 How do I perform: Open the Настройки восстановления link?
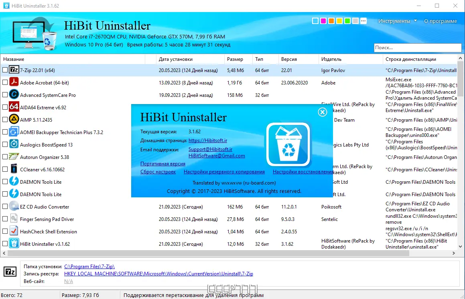click(303, 172)
